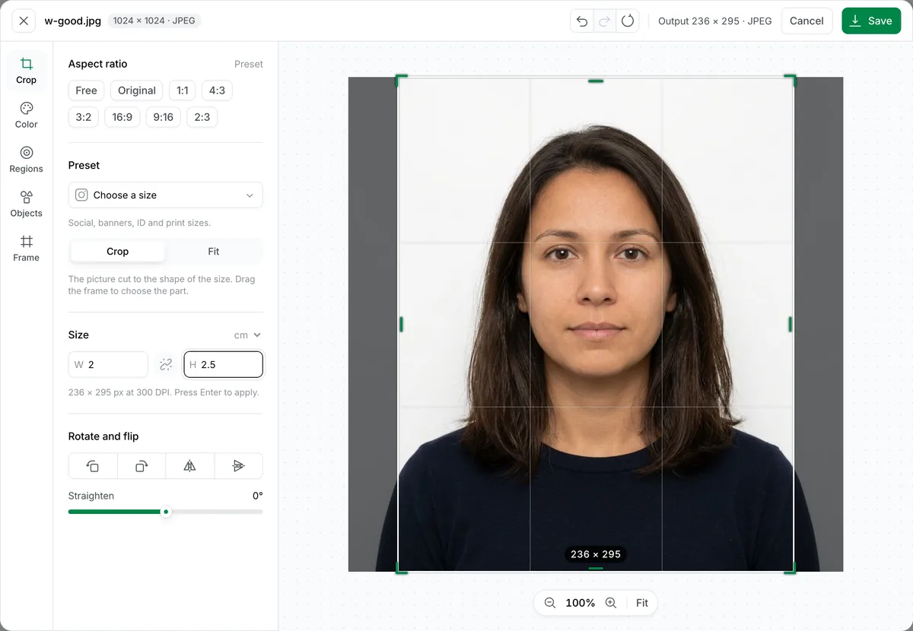Click the right edge crop handle
The image size is (913, 631).
pos(791,325)
